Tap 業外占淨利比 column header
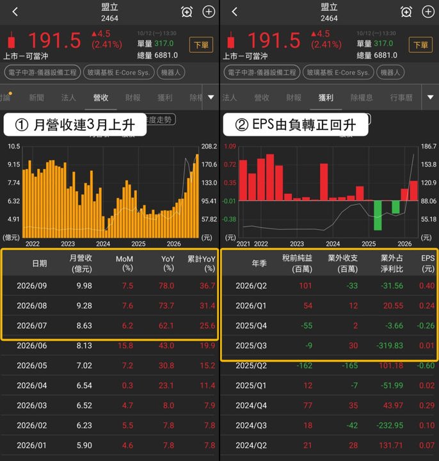Viewport: 439px width, 461px height. [392, 263]
